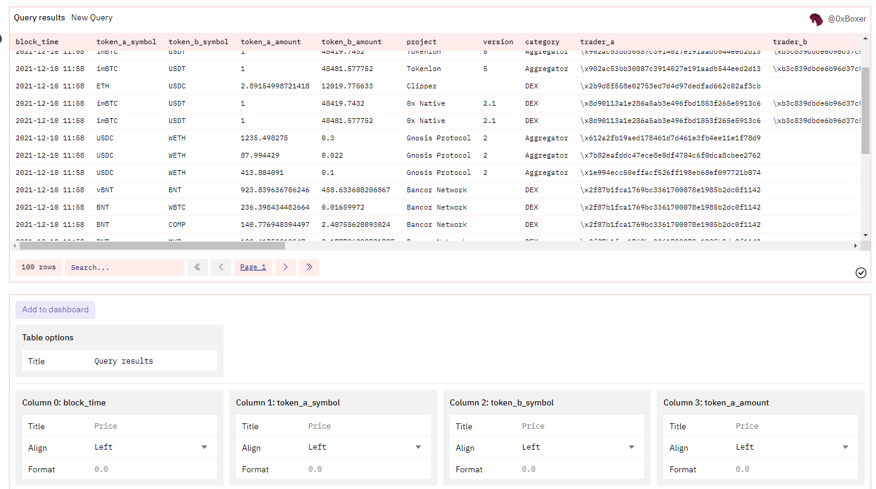Click the trader_a column header
Image resolution: width=876 pixels, height=489 pixels.
[x=598, y=42]
